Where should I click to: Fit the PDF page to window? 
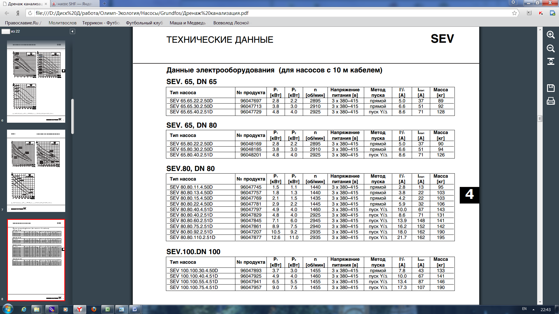[x=551, y=61]
